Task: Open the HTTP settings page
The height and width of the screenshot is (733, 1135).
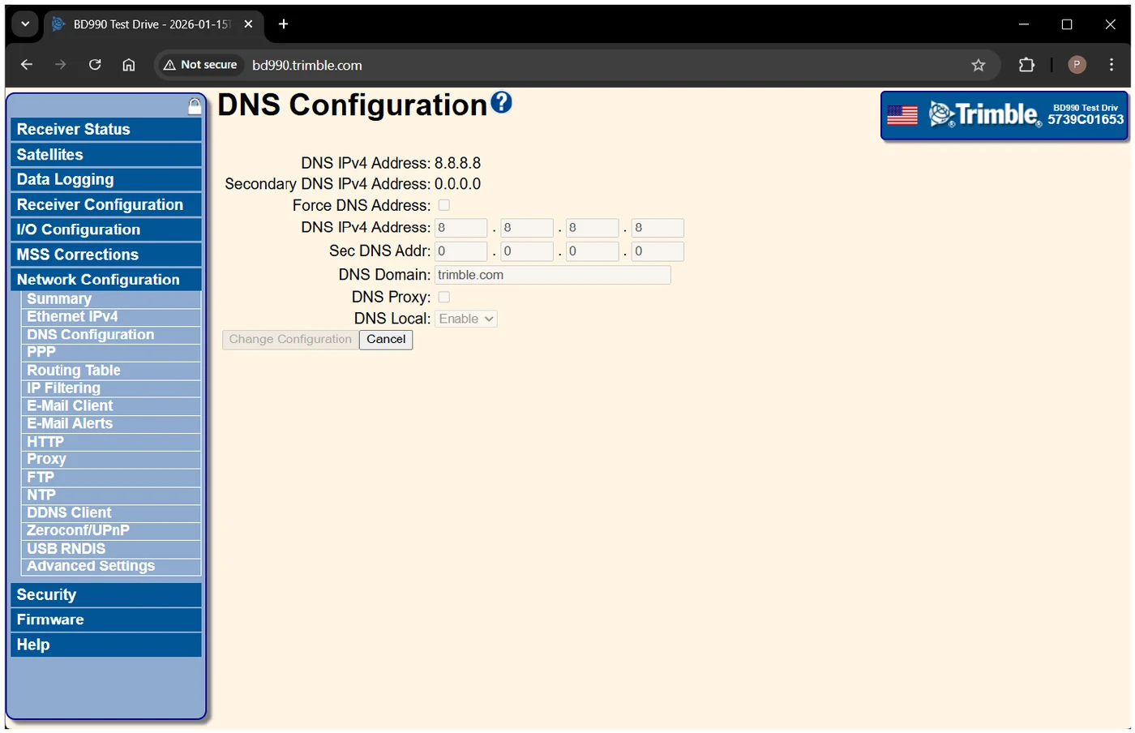Action: click(x=112, y=442)
